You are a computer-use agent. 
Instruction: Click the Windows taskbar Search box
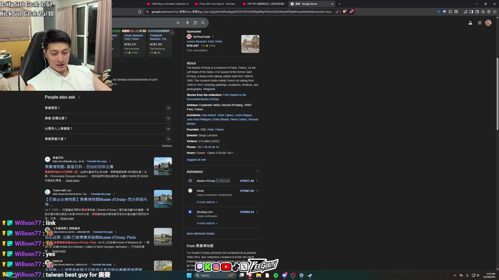[x=214, y=275]
